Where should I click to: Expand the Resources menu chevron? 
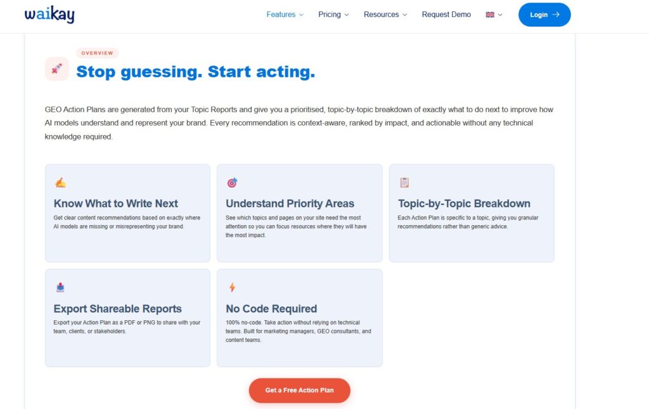pyautogui.click(x=405, y=15)
